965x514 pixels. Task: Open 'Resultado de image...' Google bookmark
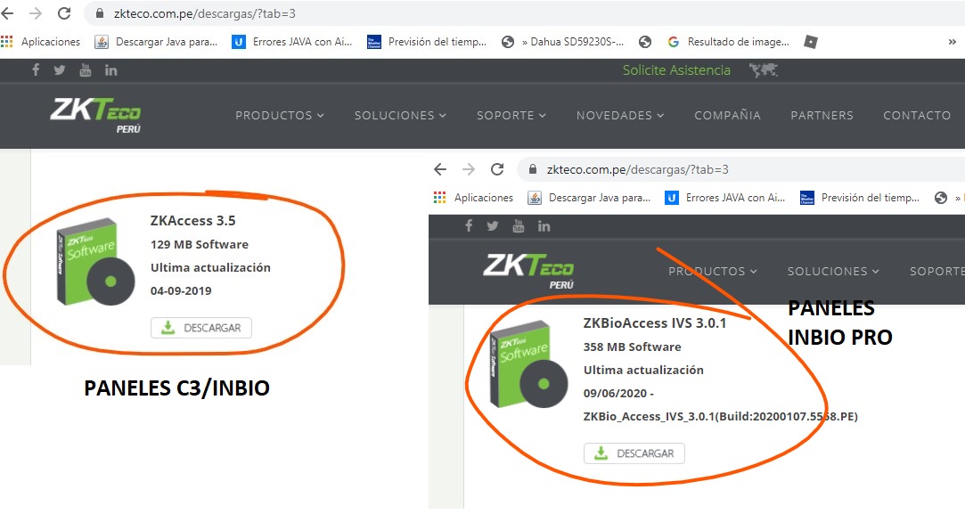729,42
